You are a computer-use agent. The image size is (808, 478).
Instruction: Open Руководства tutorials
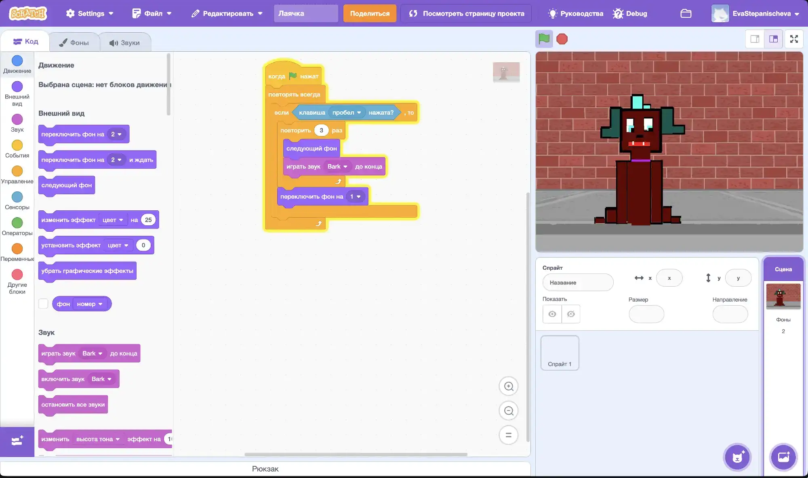tap(575, 13)
